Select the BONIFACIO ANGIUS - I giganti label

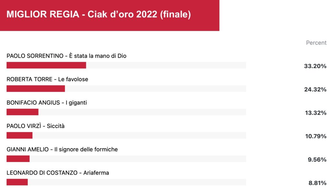[x=47, y=103]
